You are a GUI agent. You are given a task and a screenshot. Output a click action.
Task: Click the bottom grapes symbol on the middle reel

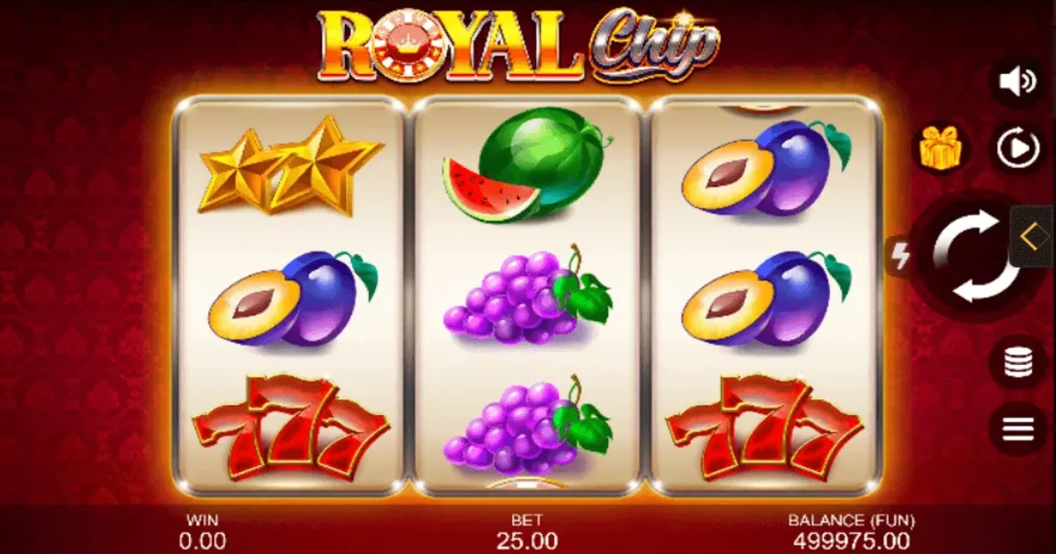click(x=526, y=426)
